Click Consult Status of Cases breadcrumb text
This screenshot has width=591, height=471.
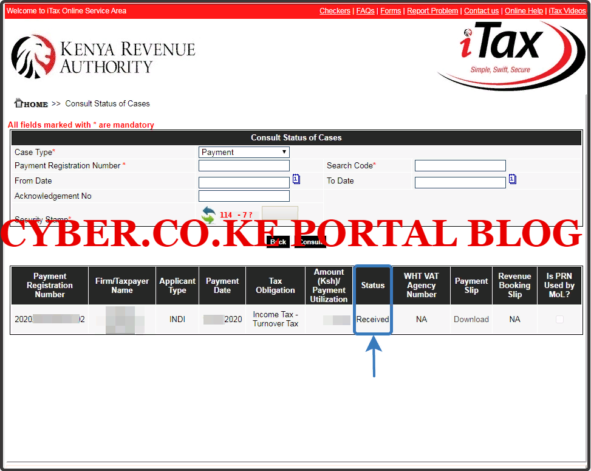pos(108,104)
